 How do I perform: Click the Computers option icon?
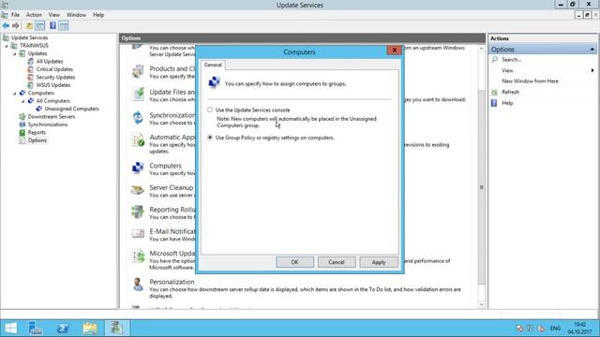(x=138, y=168)
